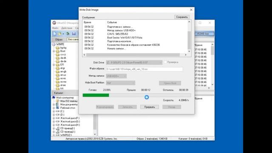
Task: Expand the (C:) drive node
Action: pos(54,111)
